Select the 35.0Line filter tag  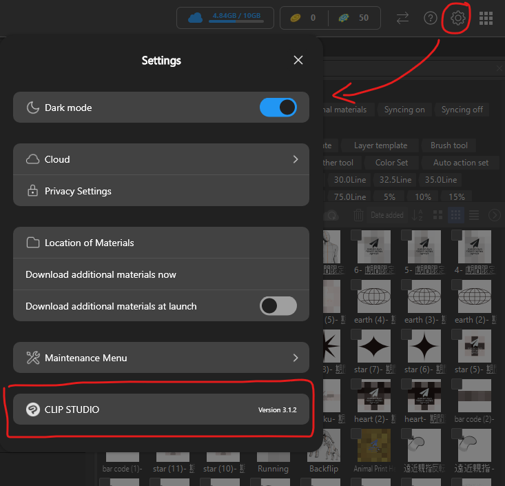(441, 179)
